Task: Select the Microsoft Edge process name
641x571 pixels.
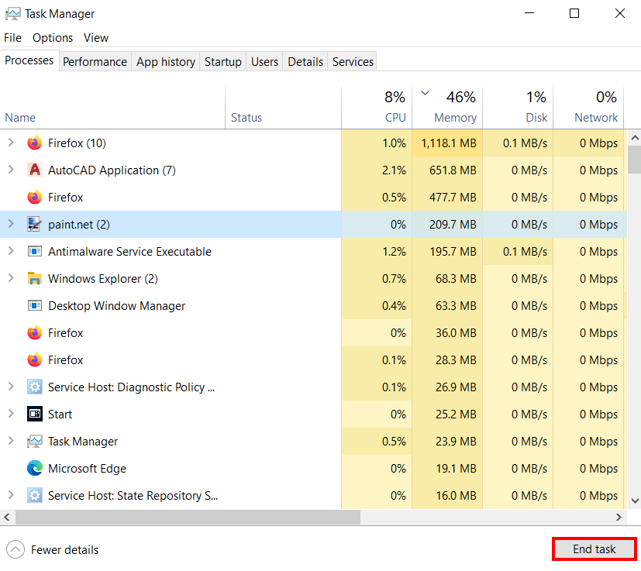Action: click(87, 469)
